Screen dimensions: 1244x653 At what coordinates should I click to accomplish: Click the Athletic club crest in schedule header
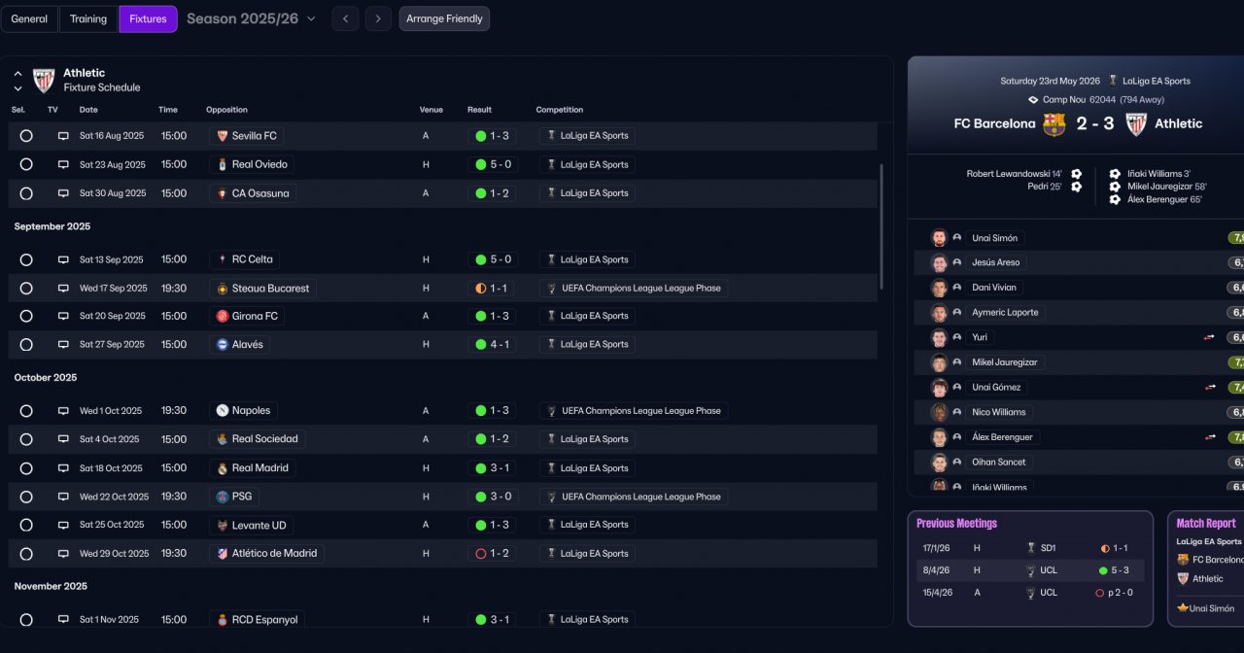44,80
